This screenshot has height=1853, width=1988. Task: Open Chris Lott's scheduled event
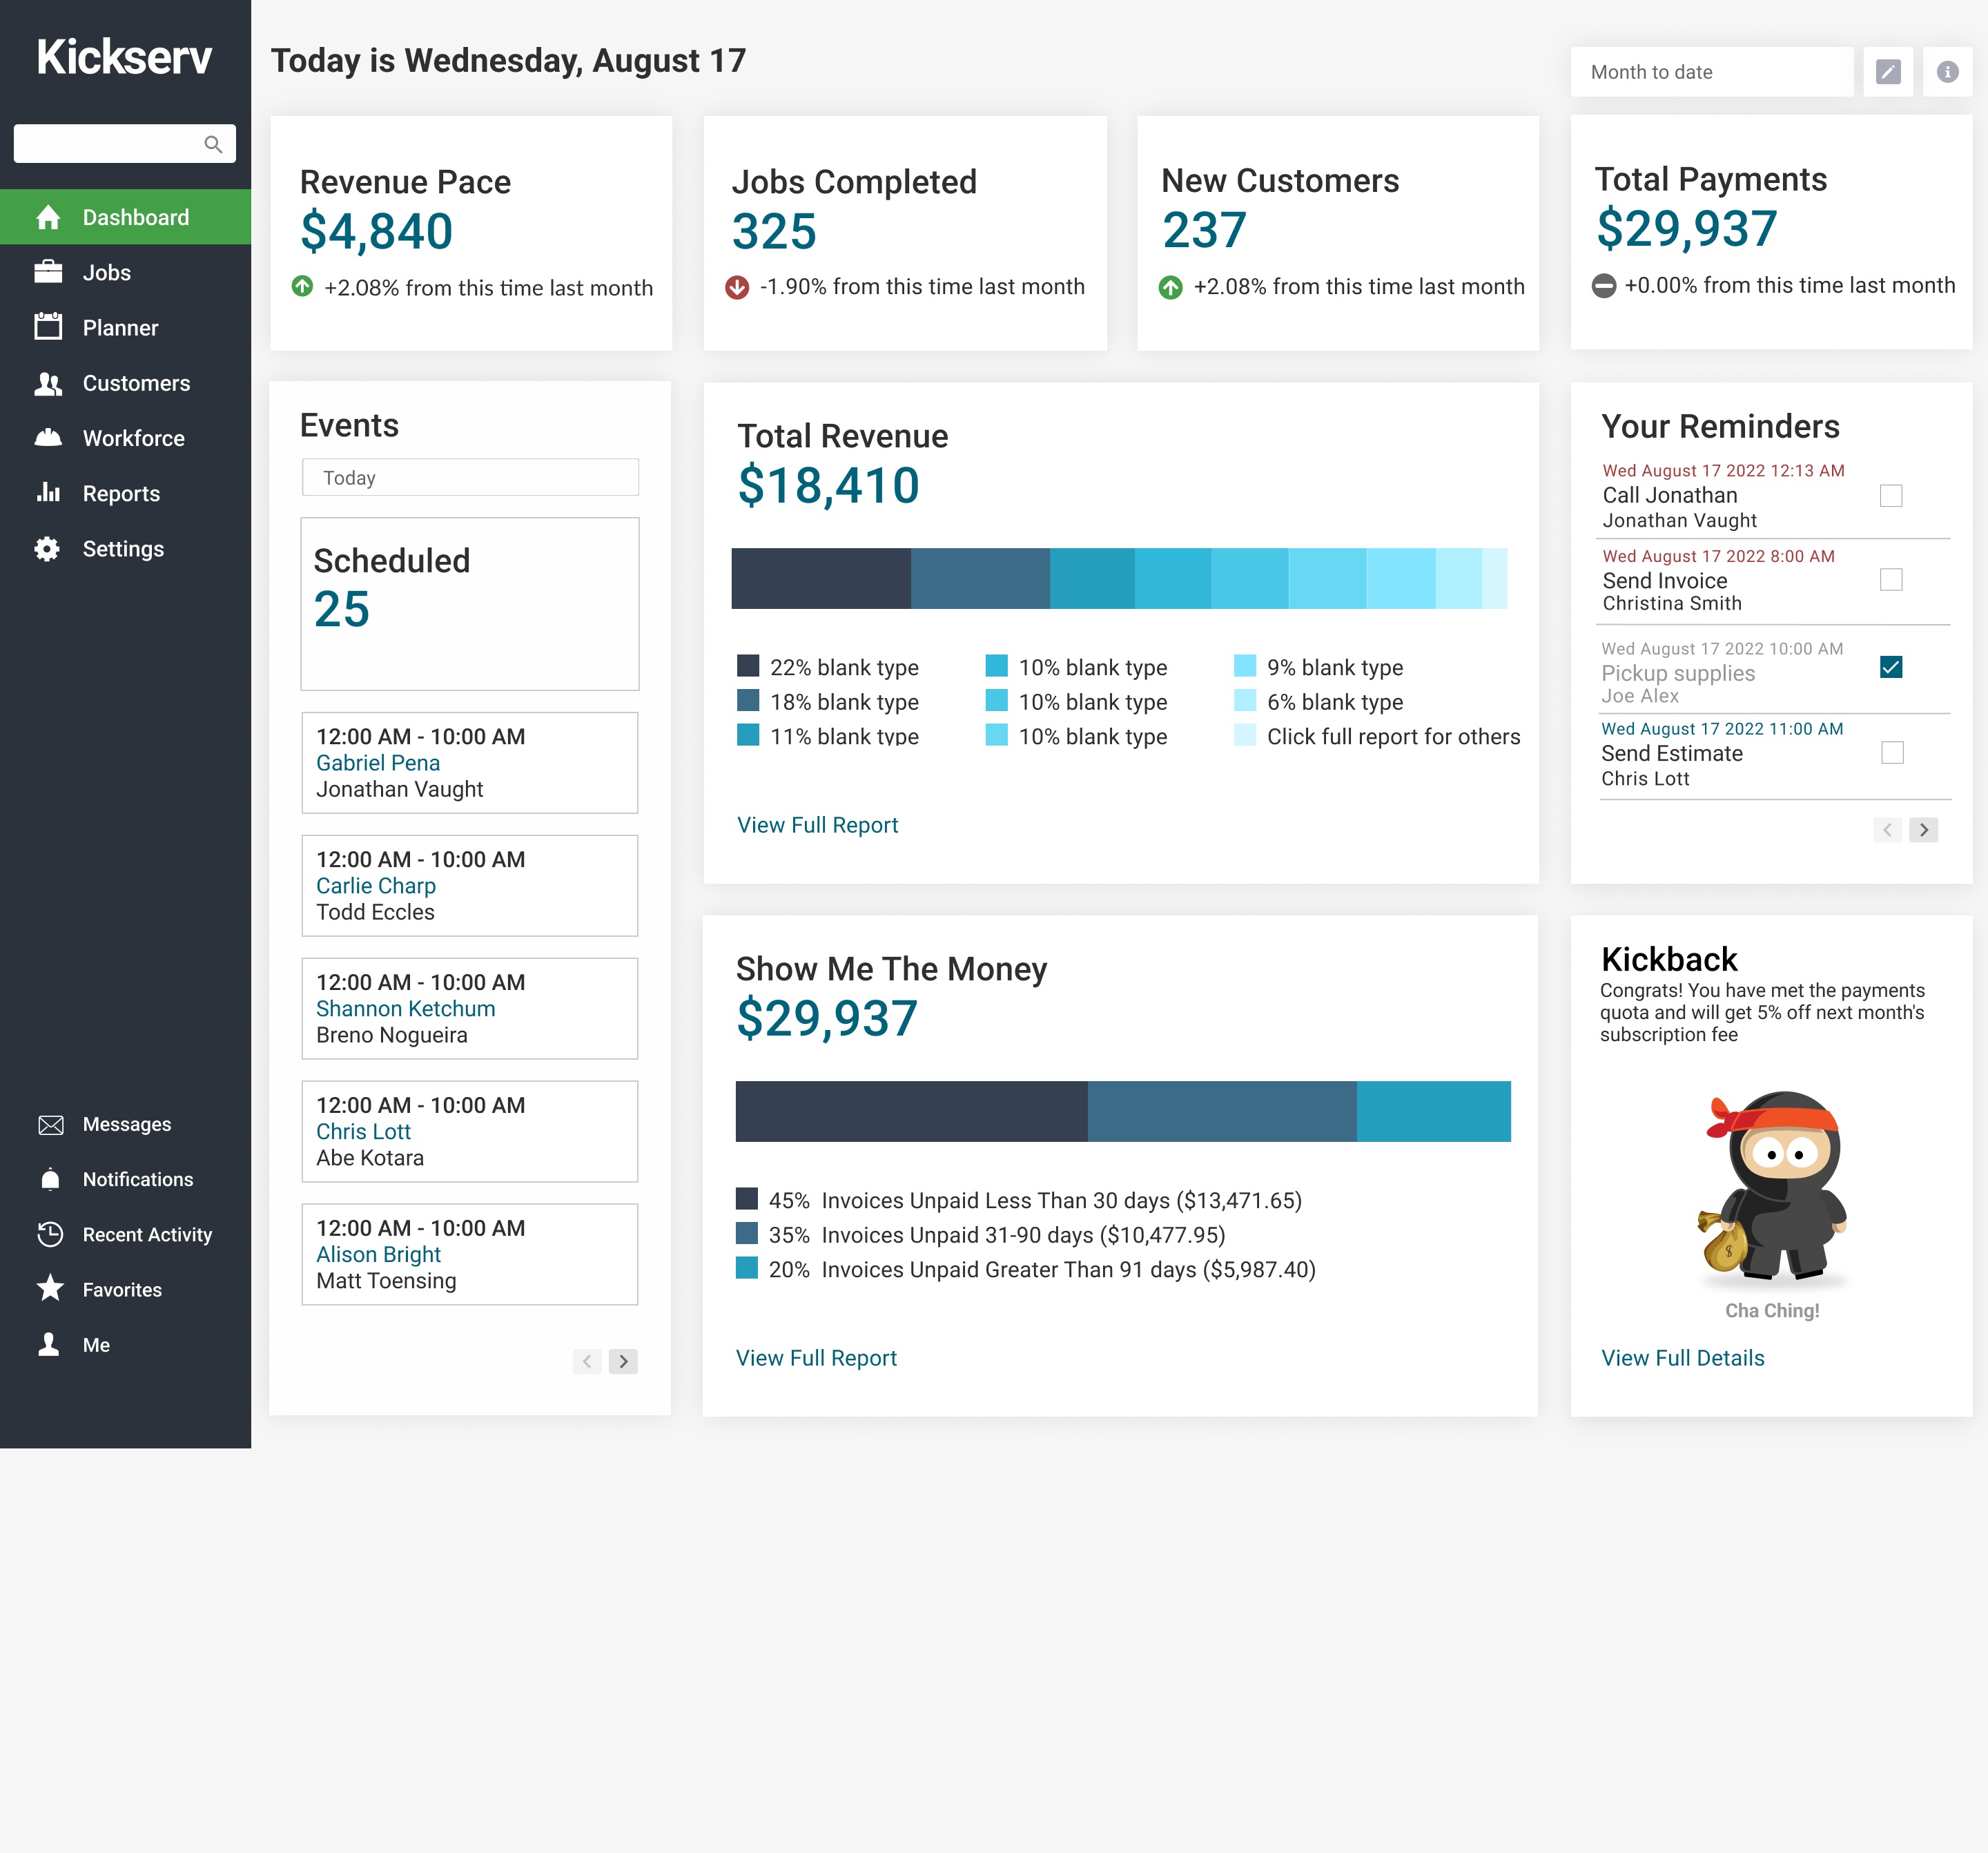(363, 1131)
